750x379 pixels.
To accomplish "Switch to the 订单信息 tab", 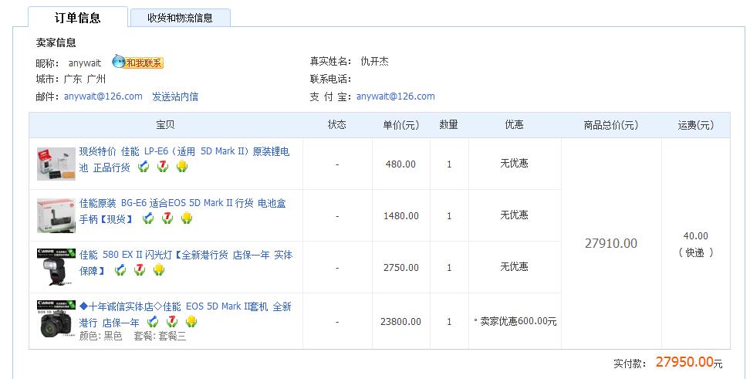I will [77, 18].
